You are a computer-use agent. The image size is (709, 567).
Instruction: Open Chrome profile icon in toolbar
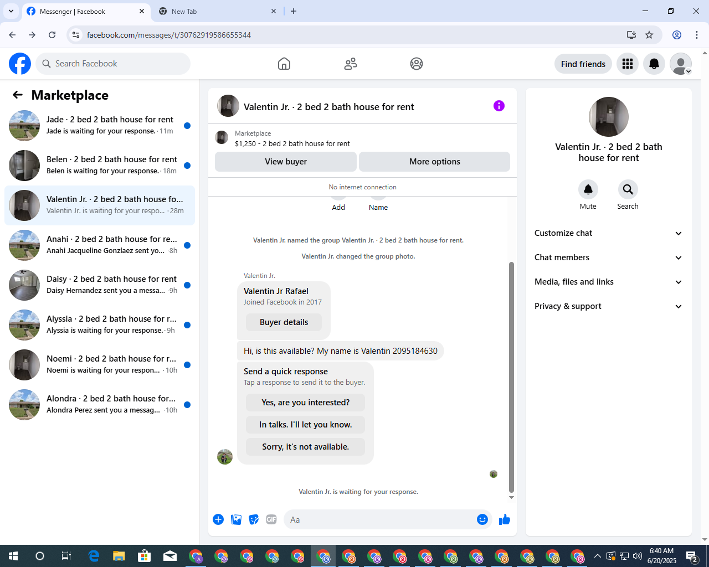tap(677, 35)
